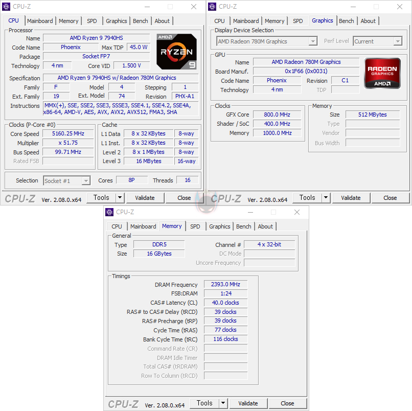Click the FSB:DRAM ratio 1:24
412x411 pixels.
point(226,293)
